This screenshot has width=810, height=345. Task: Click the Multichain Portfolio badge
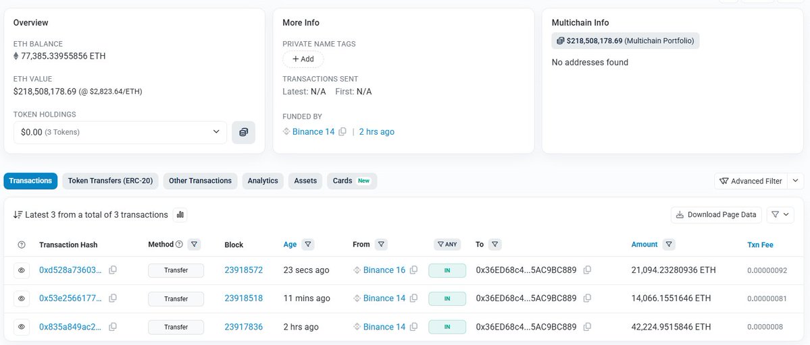tap(626, 41)
